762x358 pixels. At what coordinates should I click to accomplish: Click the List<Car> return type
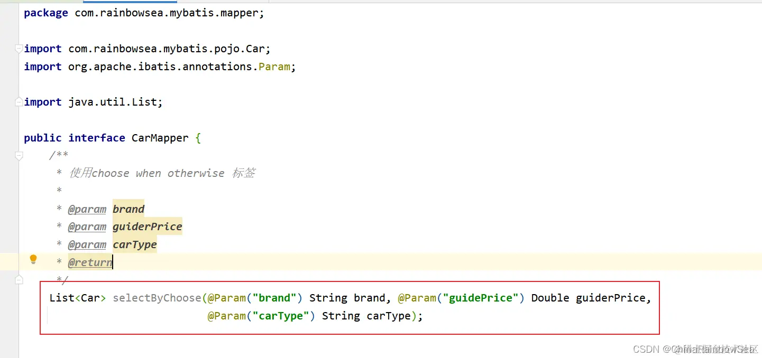(x=78, y=298)
